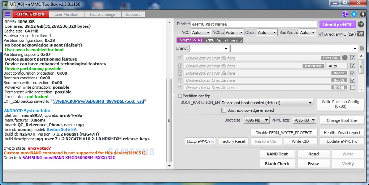Image resolution: width=369 pixels, height=185 pixels.
Task: Select the Programming sub-tab
Action: pyautogui.click(x=190, y=40)
